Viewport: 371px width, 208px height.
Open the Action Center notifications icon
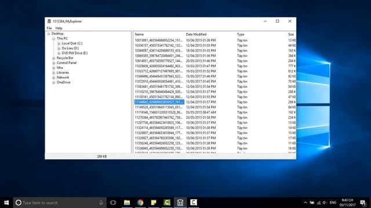click(x=363, y=203)
